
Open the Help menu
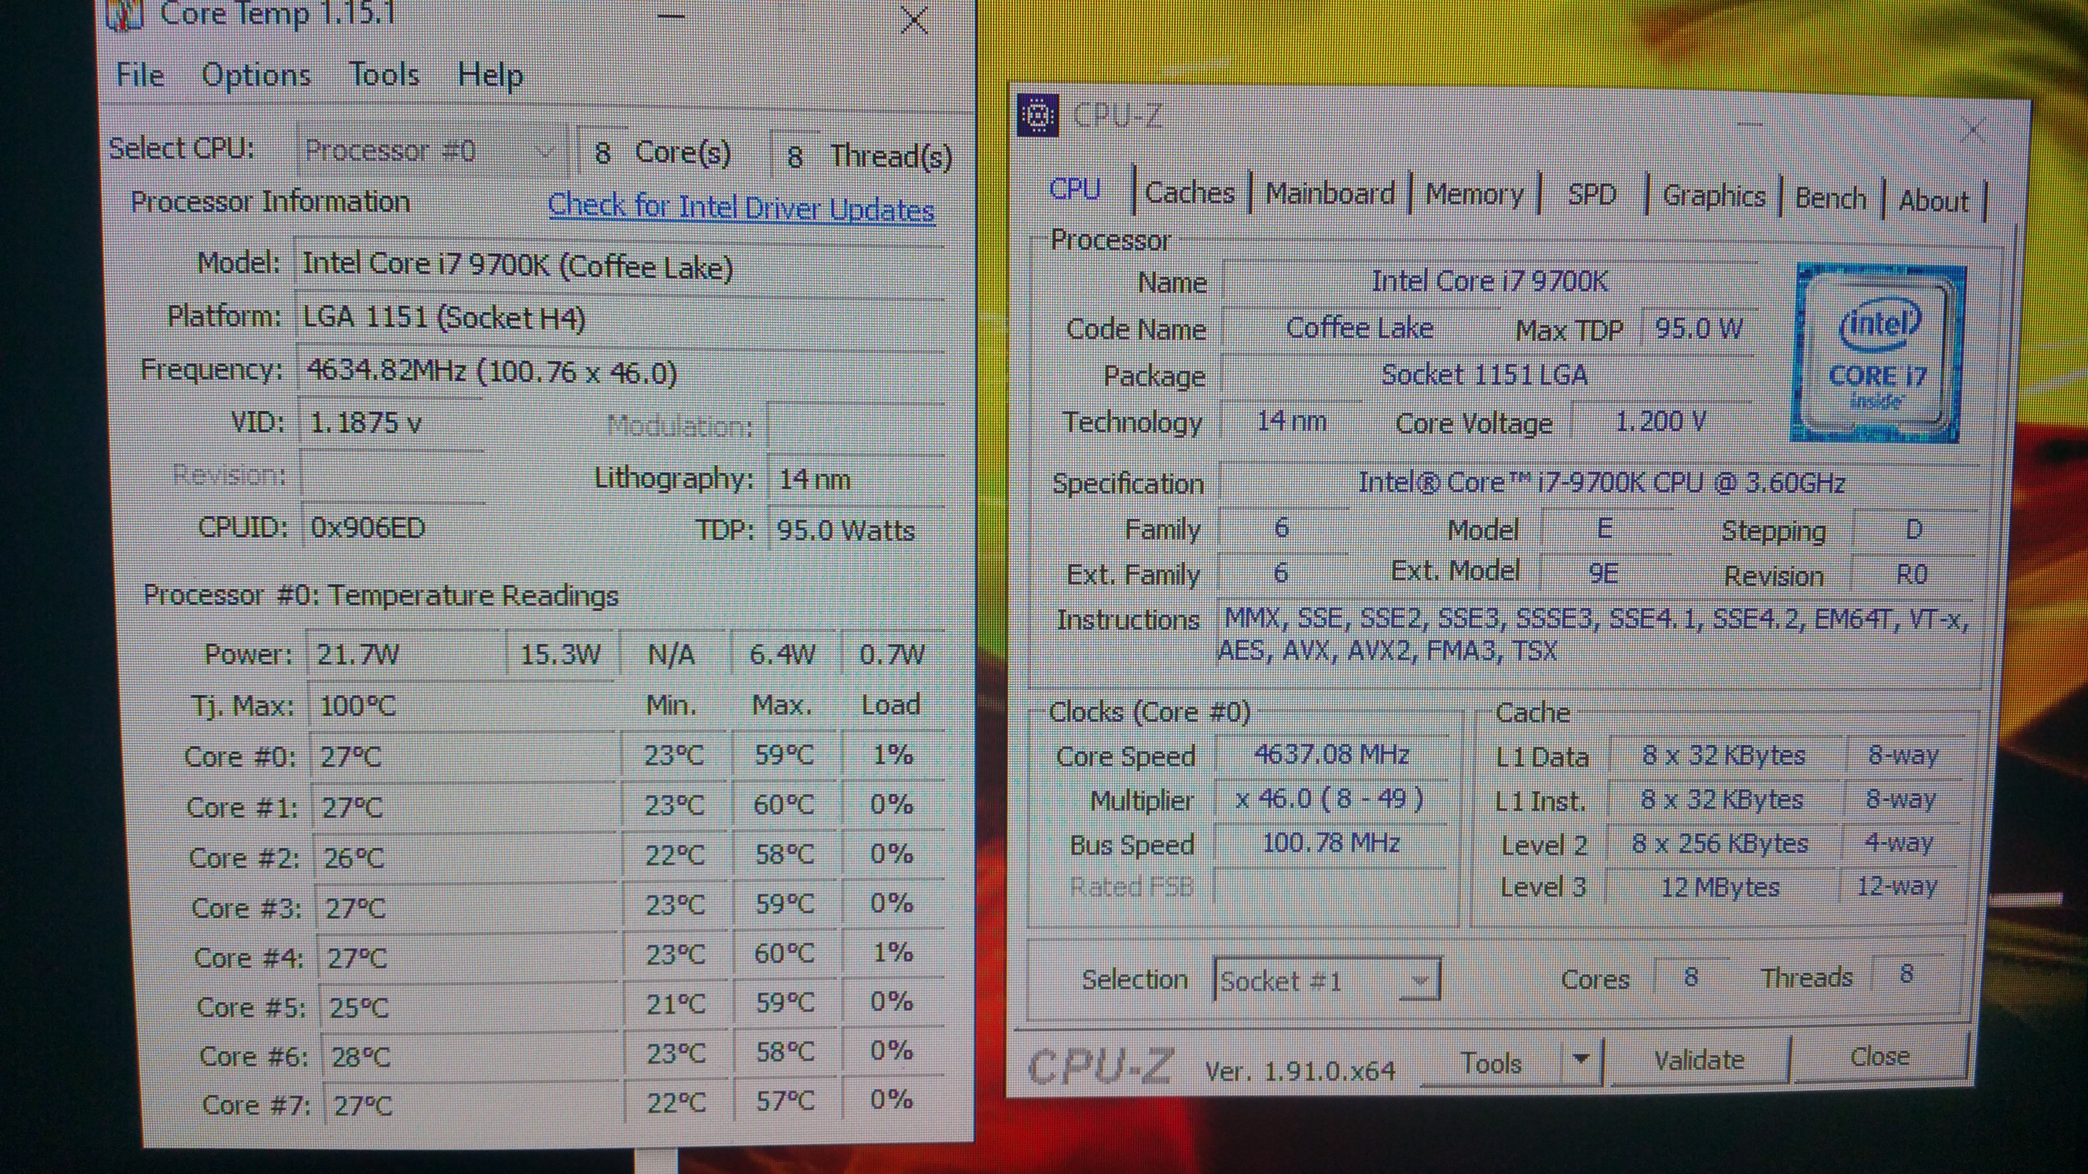click(x=489, y=76)
